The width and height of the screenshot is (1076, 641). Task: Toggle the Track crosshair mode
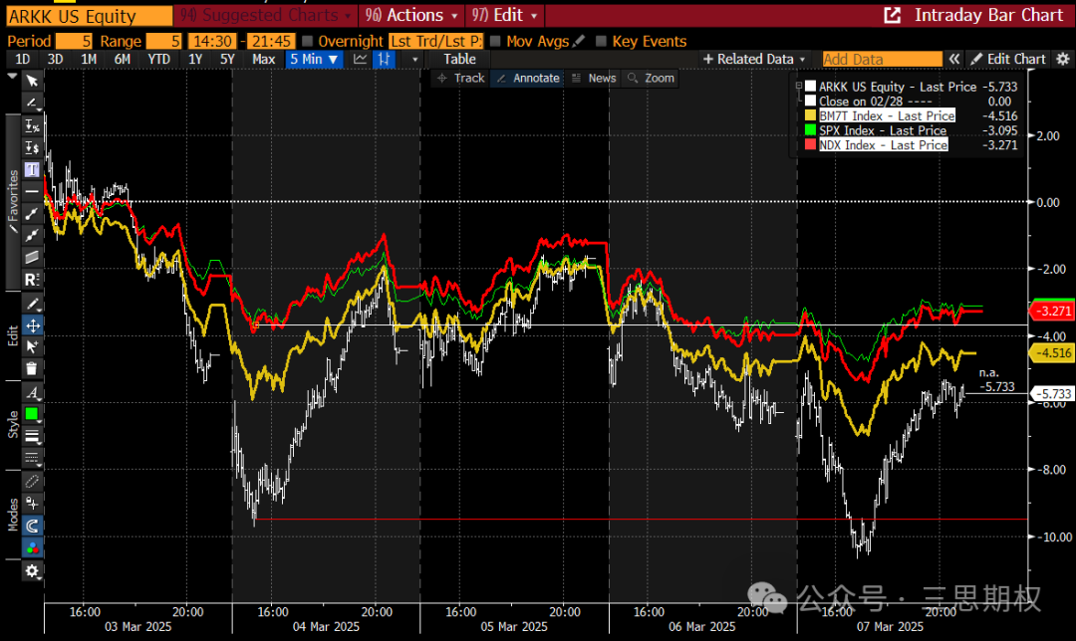pos(460,79)
